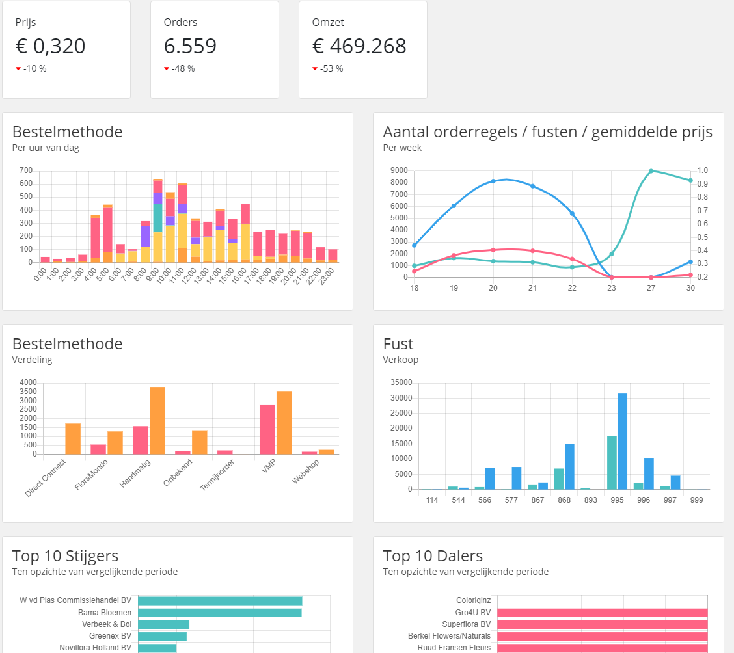
Task: Click the Omzet card label
Action: 328,23
